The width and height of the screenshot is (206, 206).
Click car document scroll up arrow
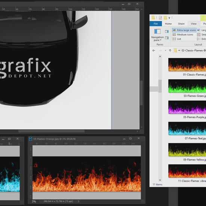(x=142, y=9)
